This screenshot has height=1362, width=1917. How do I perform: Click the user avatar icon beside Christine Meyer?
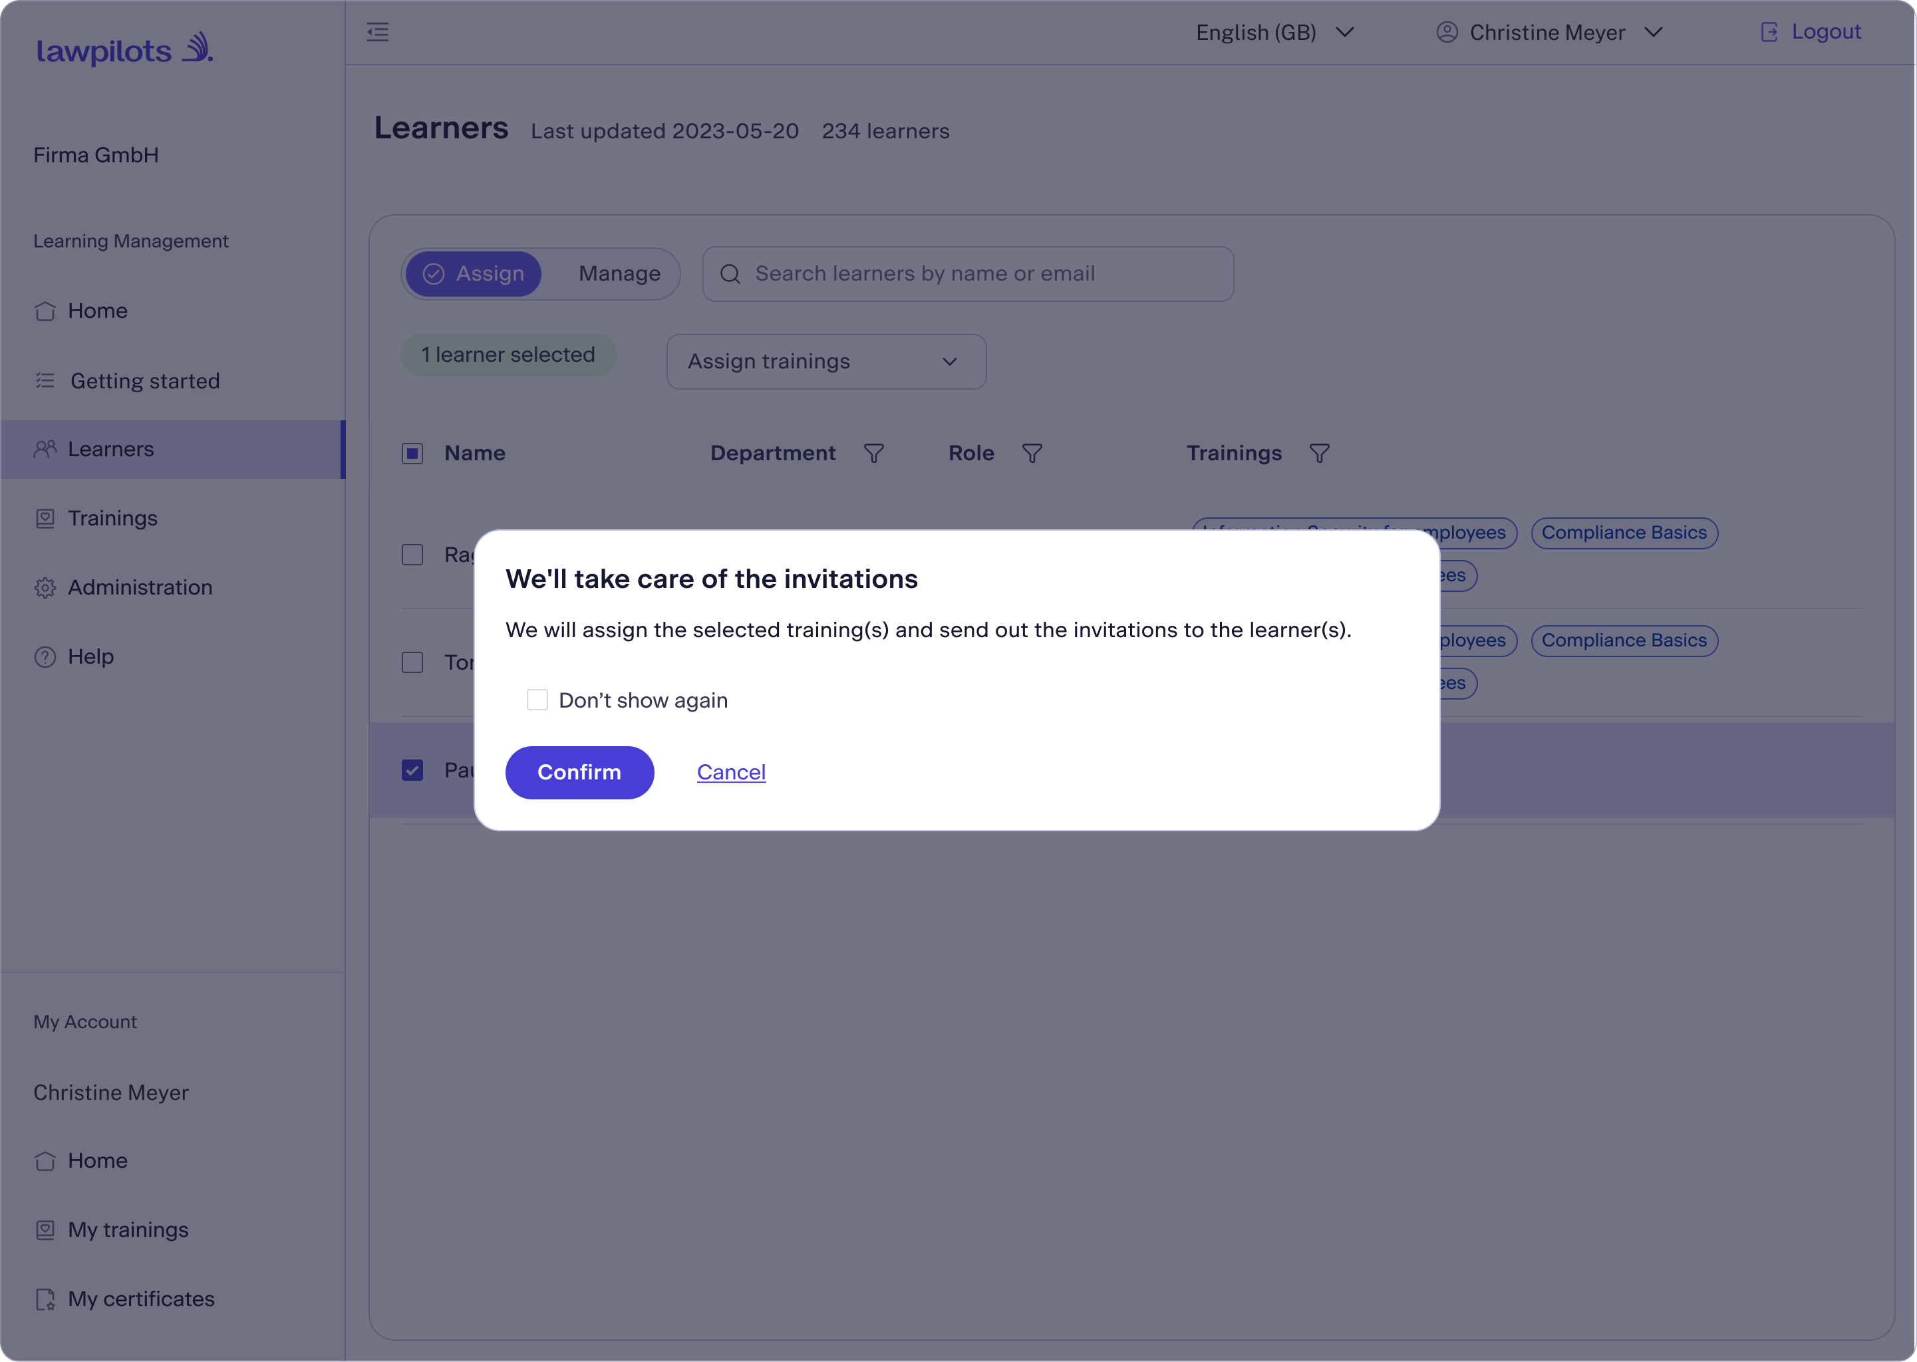tap(1447, 32)
